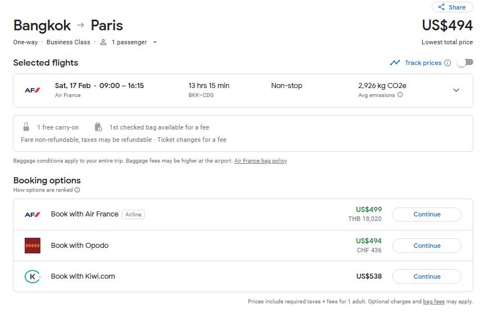Open the passenger count dropdown

[155, 42]
